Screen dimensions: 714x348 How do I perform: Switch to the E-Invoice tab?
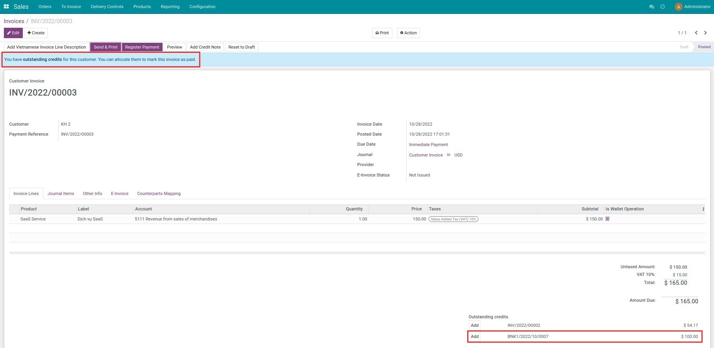(x=120, y=193)
